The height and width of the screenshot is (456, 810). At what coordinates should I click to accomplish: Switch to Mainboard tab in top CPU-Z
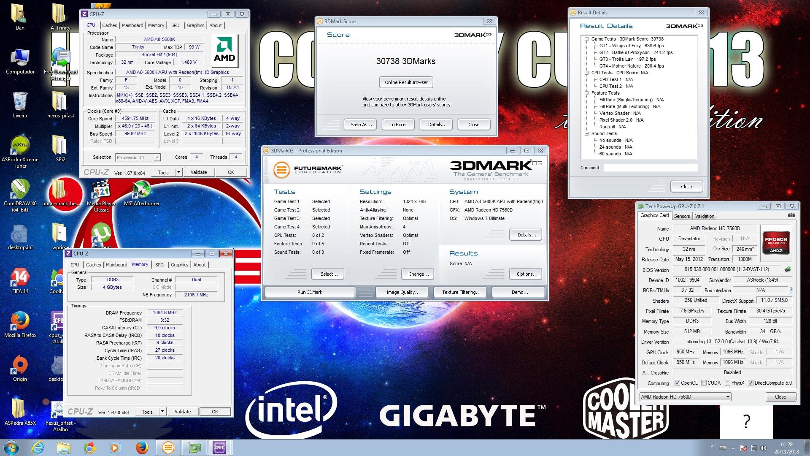[132, 25]
